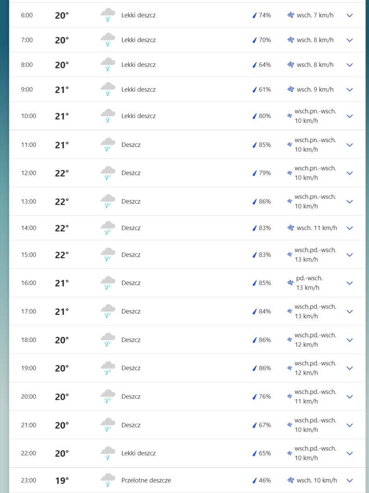Click the 22:00 Lekki deszcze label
The height and width of the screenshot is (493, 369).
[138, 453]
